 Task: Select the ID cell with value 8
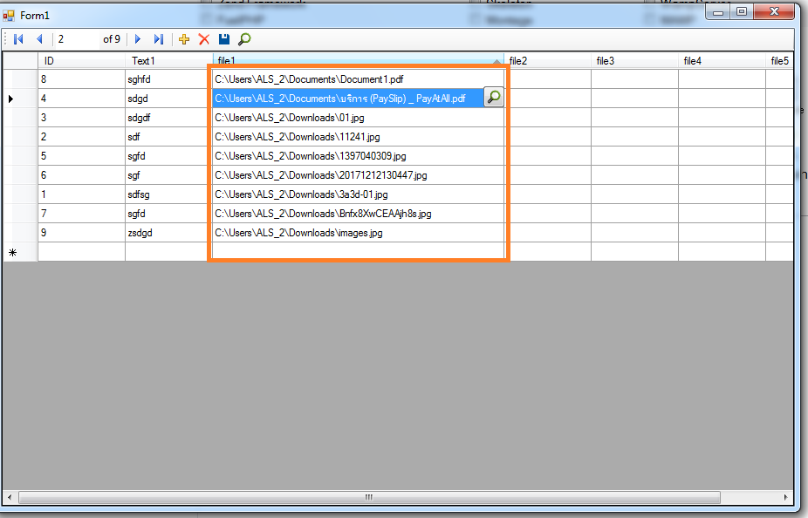(81, 78)
